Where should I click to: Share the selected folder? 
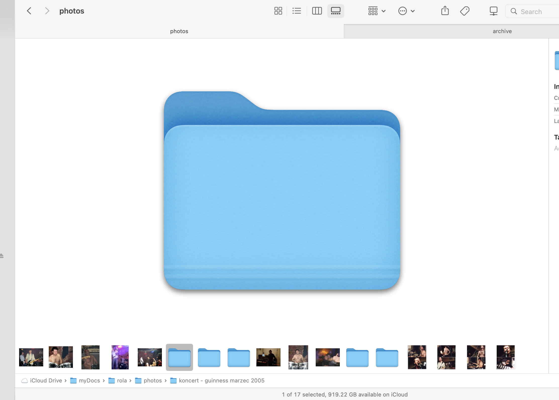point(445,11)
